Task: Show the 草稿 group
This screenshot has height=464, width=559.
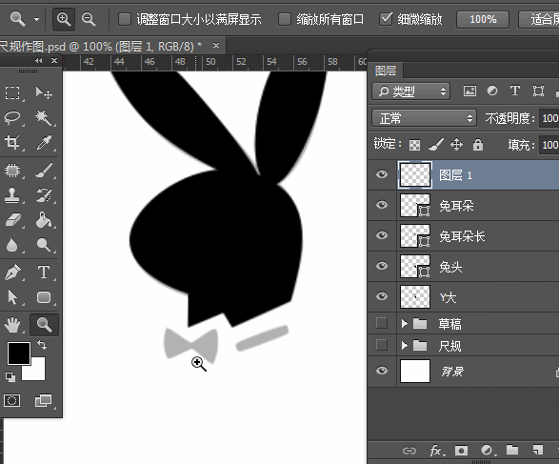Action: click(382, 323)
